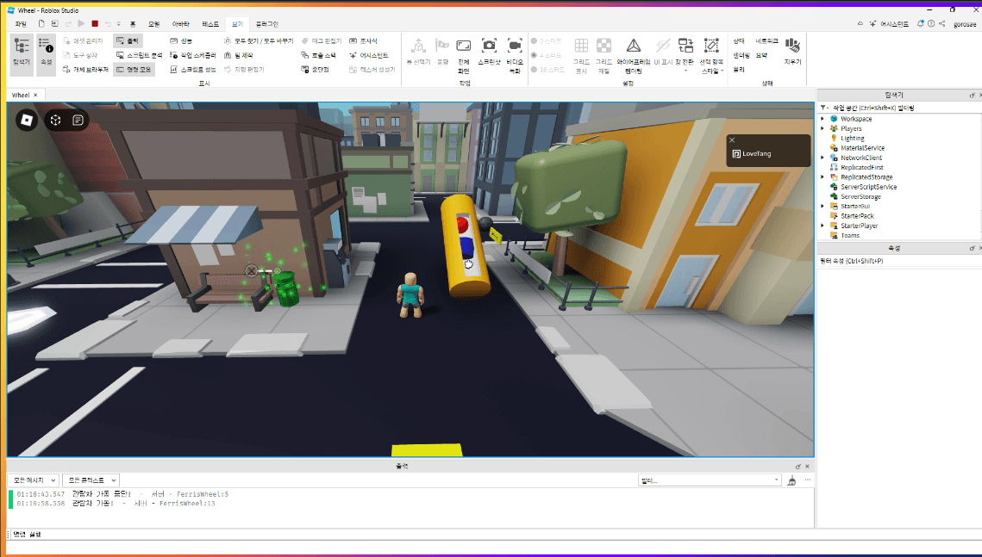Switch to the 플러그인 (Plugins) ribbon tab
This screenshot has width=982, height=557.
266,24
